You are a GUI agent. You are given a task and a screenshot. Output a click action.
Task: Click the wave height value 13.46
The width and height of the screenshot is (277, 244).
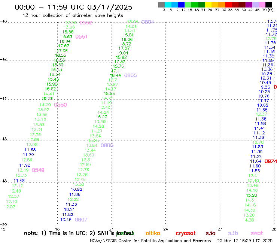[x=252, y=185]
